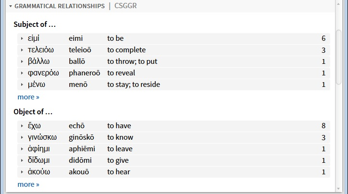Open the CSGGR resource label
Screen dimensions: 348x194
point(125,6)
